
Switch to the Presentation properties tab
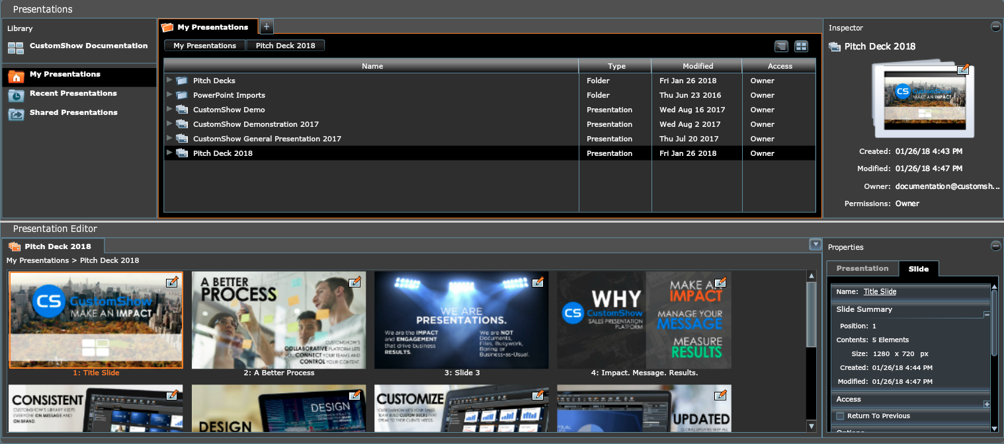point(862,269)
